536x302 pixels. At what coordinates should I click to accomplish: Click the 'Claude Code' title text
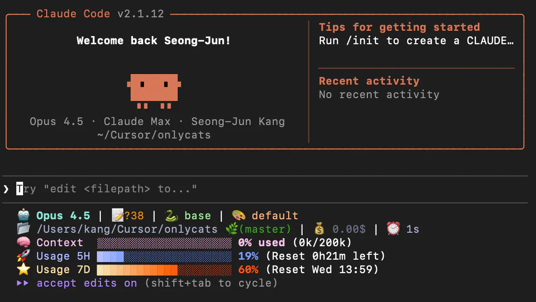point(73,13)
